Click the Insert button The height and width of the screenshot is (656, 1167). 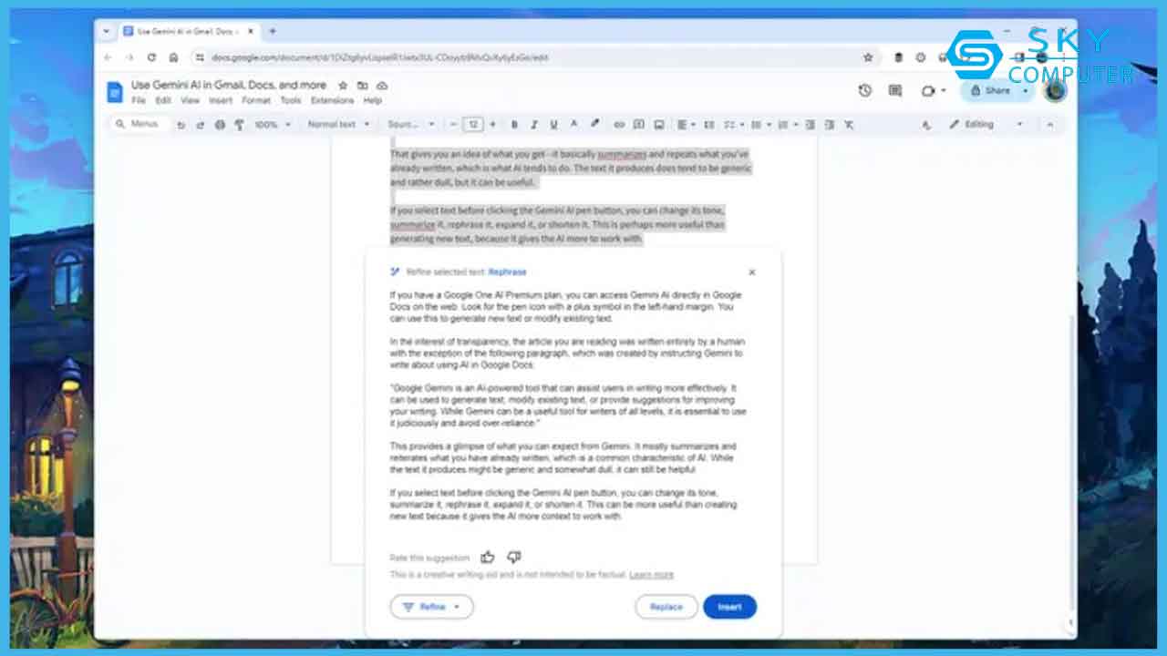pyautogui.click(x=729, y=607)
